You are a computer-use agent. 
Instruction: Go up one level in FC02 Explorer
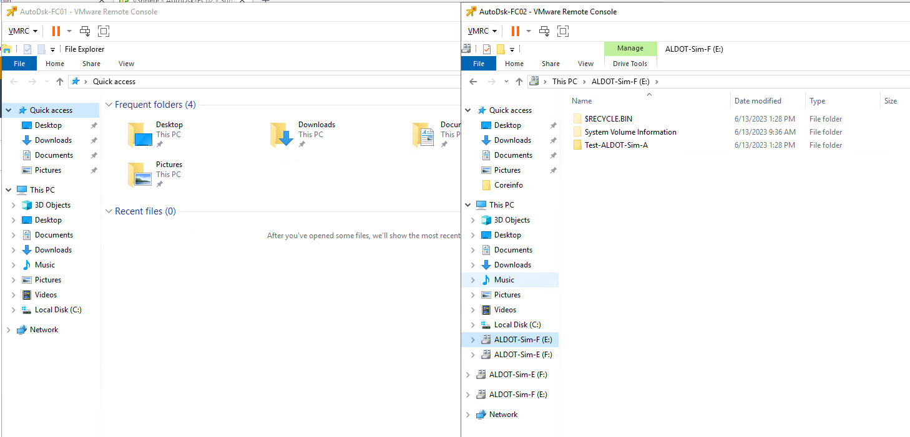[519, 82]
